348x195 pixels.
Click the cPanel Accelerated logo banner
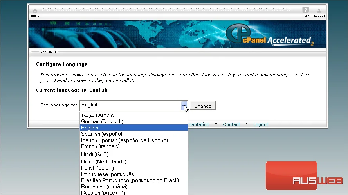click(x=177, y=34)
